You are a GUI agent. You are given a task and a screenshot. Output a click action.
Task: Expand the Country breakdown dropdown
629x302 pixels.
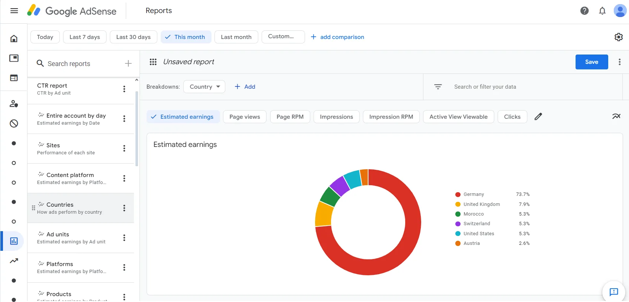pyautogui.click(x=204, y=87)
